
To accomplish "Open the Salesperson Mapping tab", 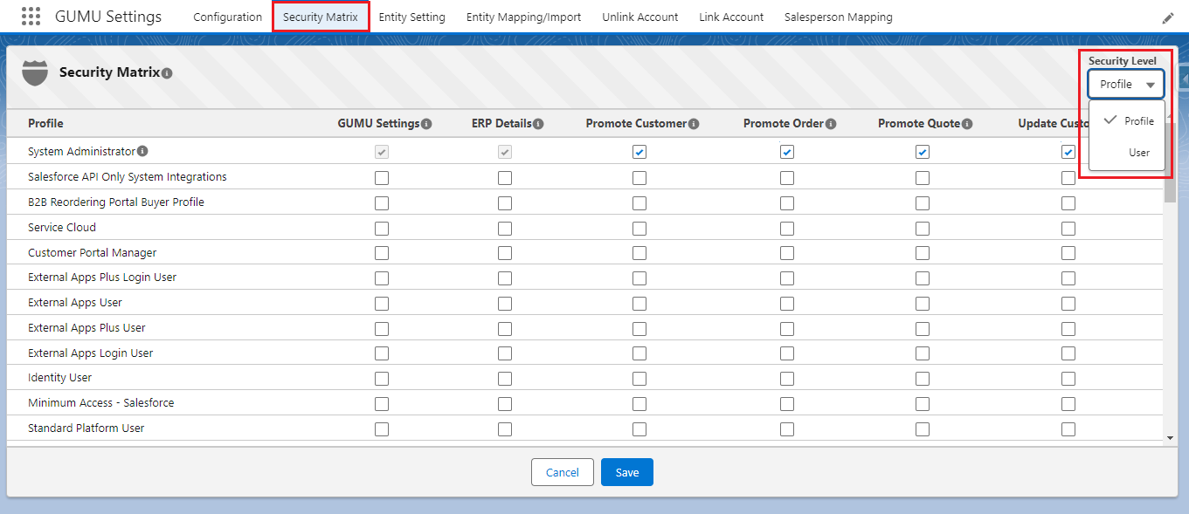I will [838, 17].
